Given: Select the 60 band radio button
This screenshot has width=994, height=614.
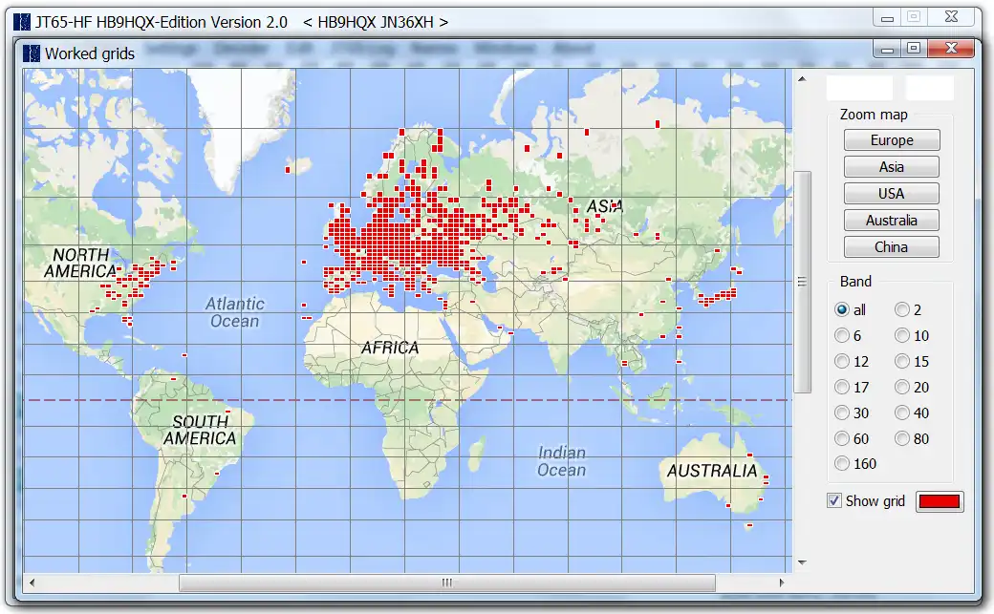Looking at the screenshot, I should coord(842,438).
